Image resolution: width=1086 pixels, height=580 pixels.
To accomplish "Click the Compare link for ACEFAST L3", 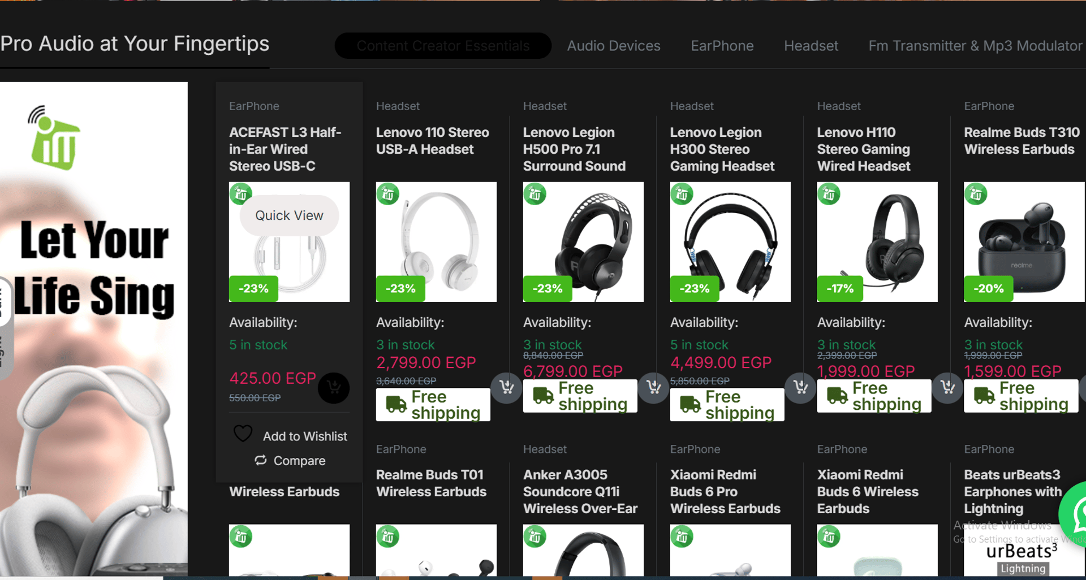I will click(290, 461).
